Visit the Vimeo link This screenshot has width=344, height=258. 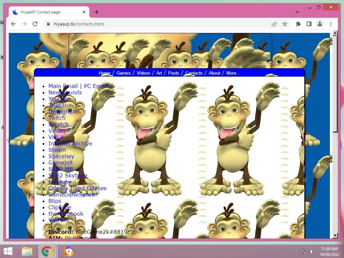click(57, 131)
